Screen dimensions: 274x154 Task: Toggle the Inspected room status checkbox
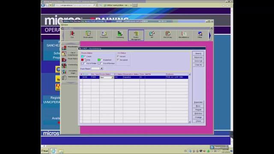pyautogui.click(x=101, y=60)
